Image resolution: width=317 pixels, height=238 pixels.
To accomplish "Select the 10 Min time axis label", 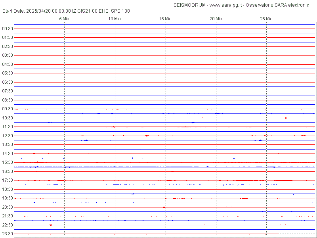I will click(115, 19).
